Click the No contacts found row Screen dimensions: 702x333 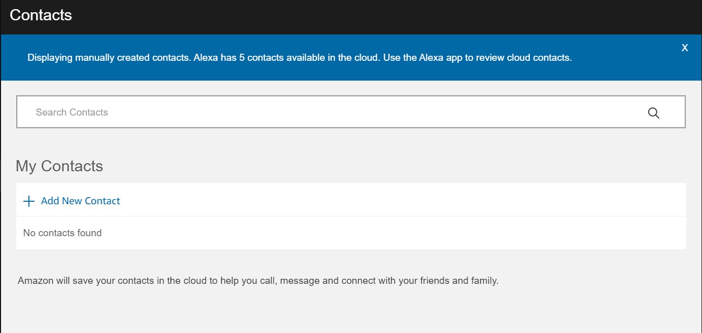[x=62, y=233]
